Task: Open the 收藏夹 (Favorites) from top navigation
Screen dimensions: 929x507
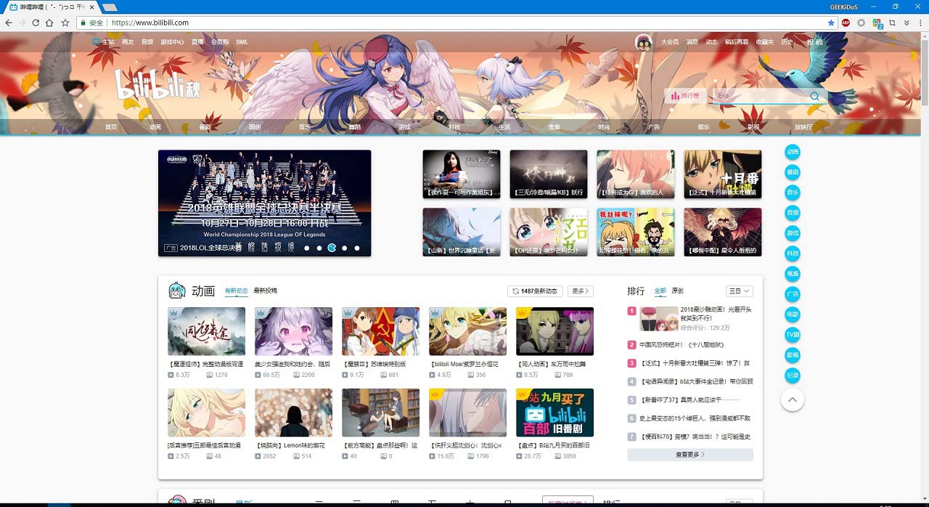Action: pyautogui.click(x=764, y=41)
